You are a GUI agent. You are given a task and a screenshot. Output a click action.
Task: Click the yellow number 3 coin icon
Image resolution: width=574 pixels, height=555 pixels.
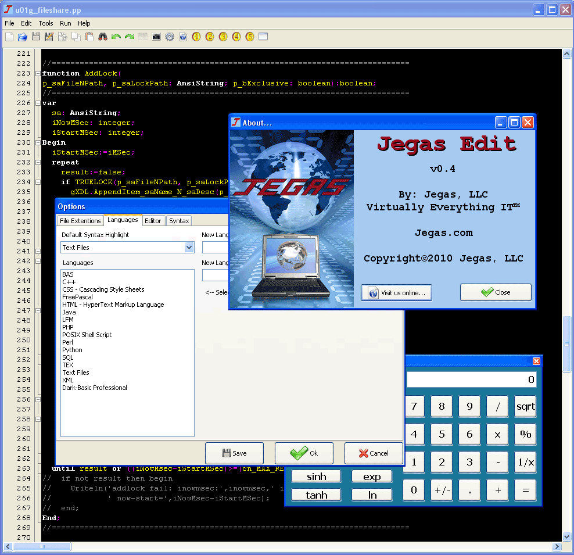(223, 37)
